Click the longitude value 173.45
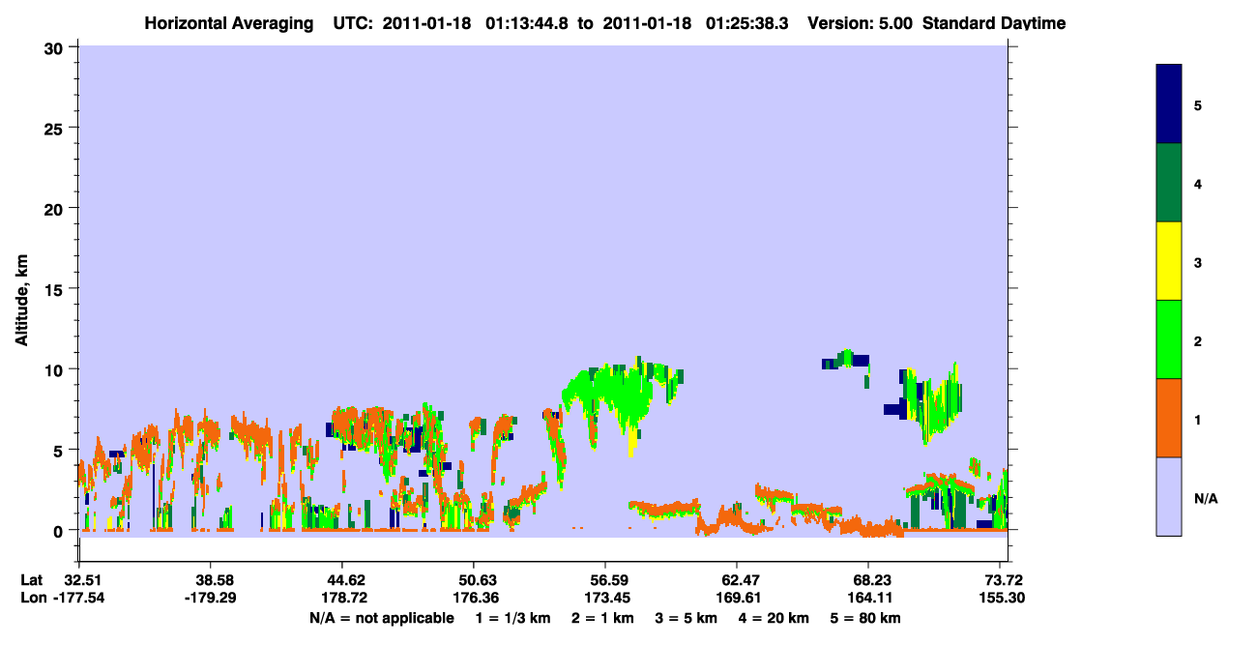This screenshot has height=645, width=1257. click(x=604, y=599)
